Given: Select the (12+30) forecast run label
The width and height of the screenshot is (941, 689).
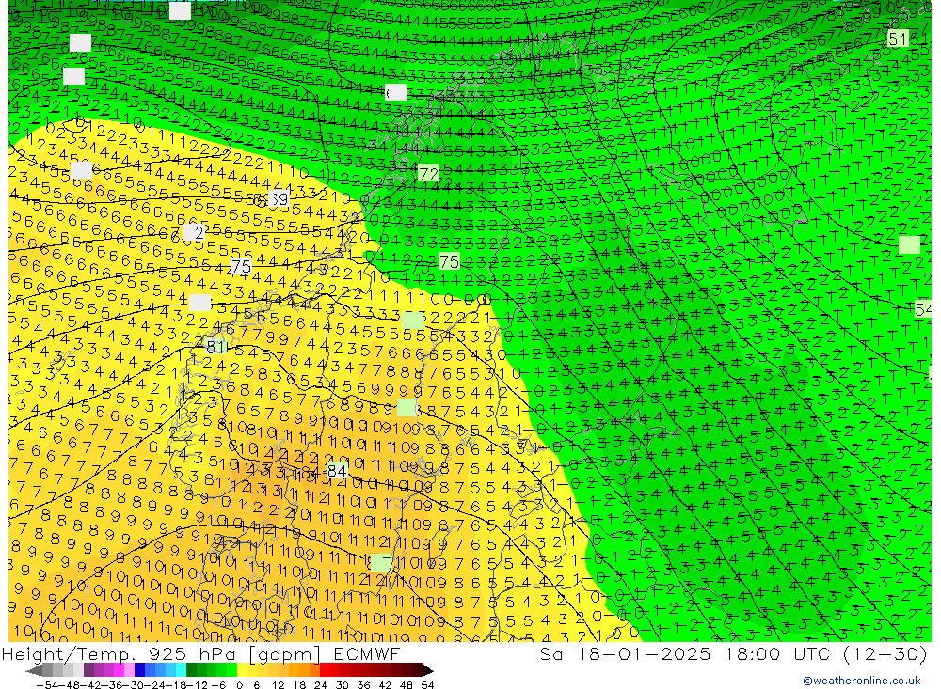Looking at the screenshot, I should pos(885,653).
